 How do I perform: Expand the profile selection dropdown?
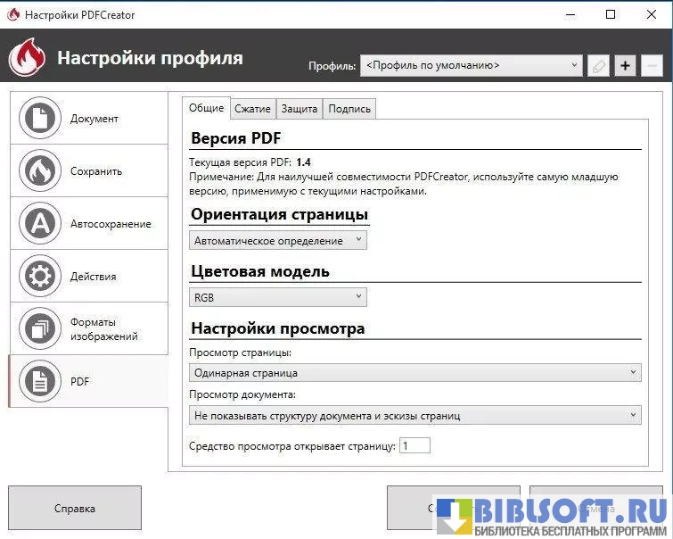471,65
